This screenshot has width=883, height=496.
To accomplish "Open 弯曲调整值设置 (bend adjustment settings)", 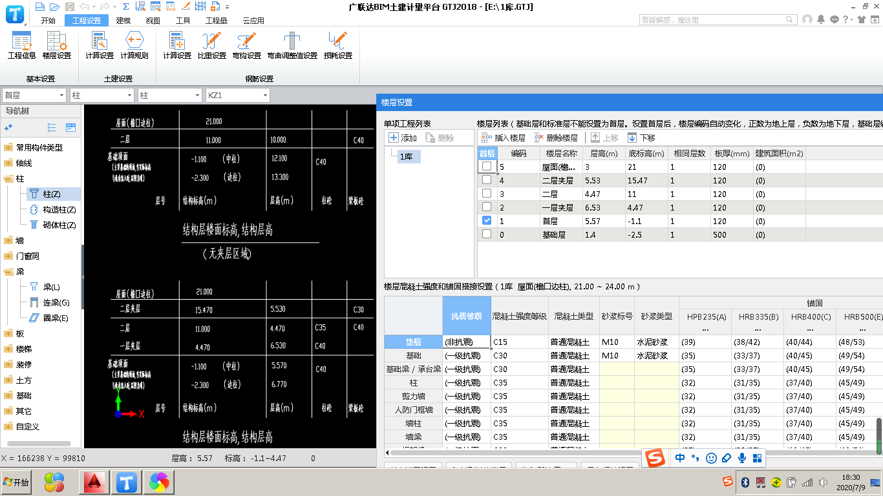I will 292,46.
